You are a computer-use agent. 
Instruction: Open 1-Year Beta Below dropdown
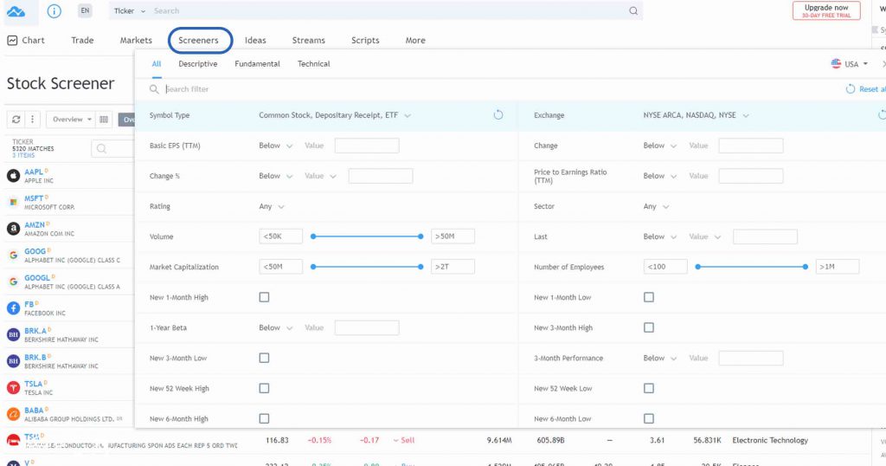(275, 327)
